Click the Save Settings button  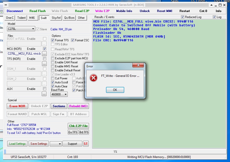click(39, 144)
